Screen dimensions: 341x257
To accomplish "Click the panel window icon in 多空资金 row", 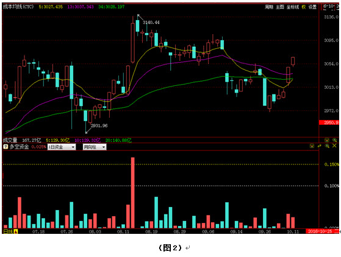I will coord(312,146).
